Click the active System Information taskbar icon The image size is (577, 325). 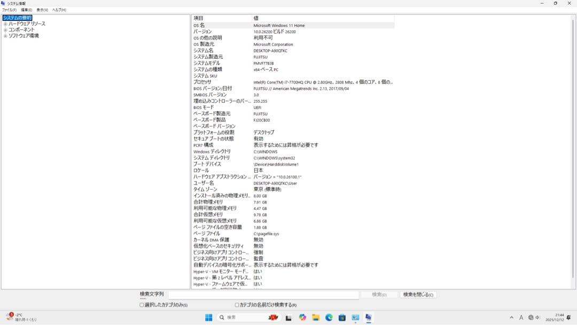[x=368, y=318]
